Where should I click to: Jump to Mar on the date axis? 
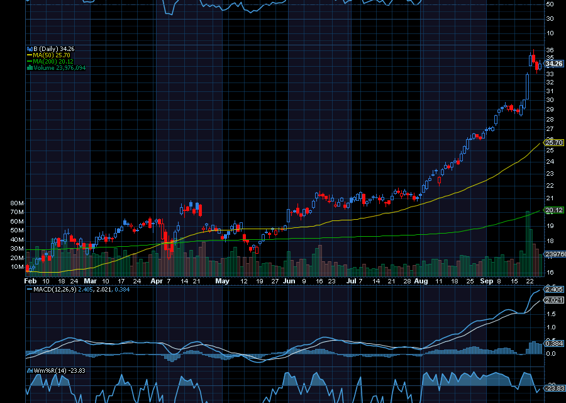pyautogui.click(x=90, y=281)
